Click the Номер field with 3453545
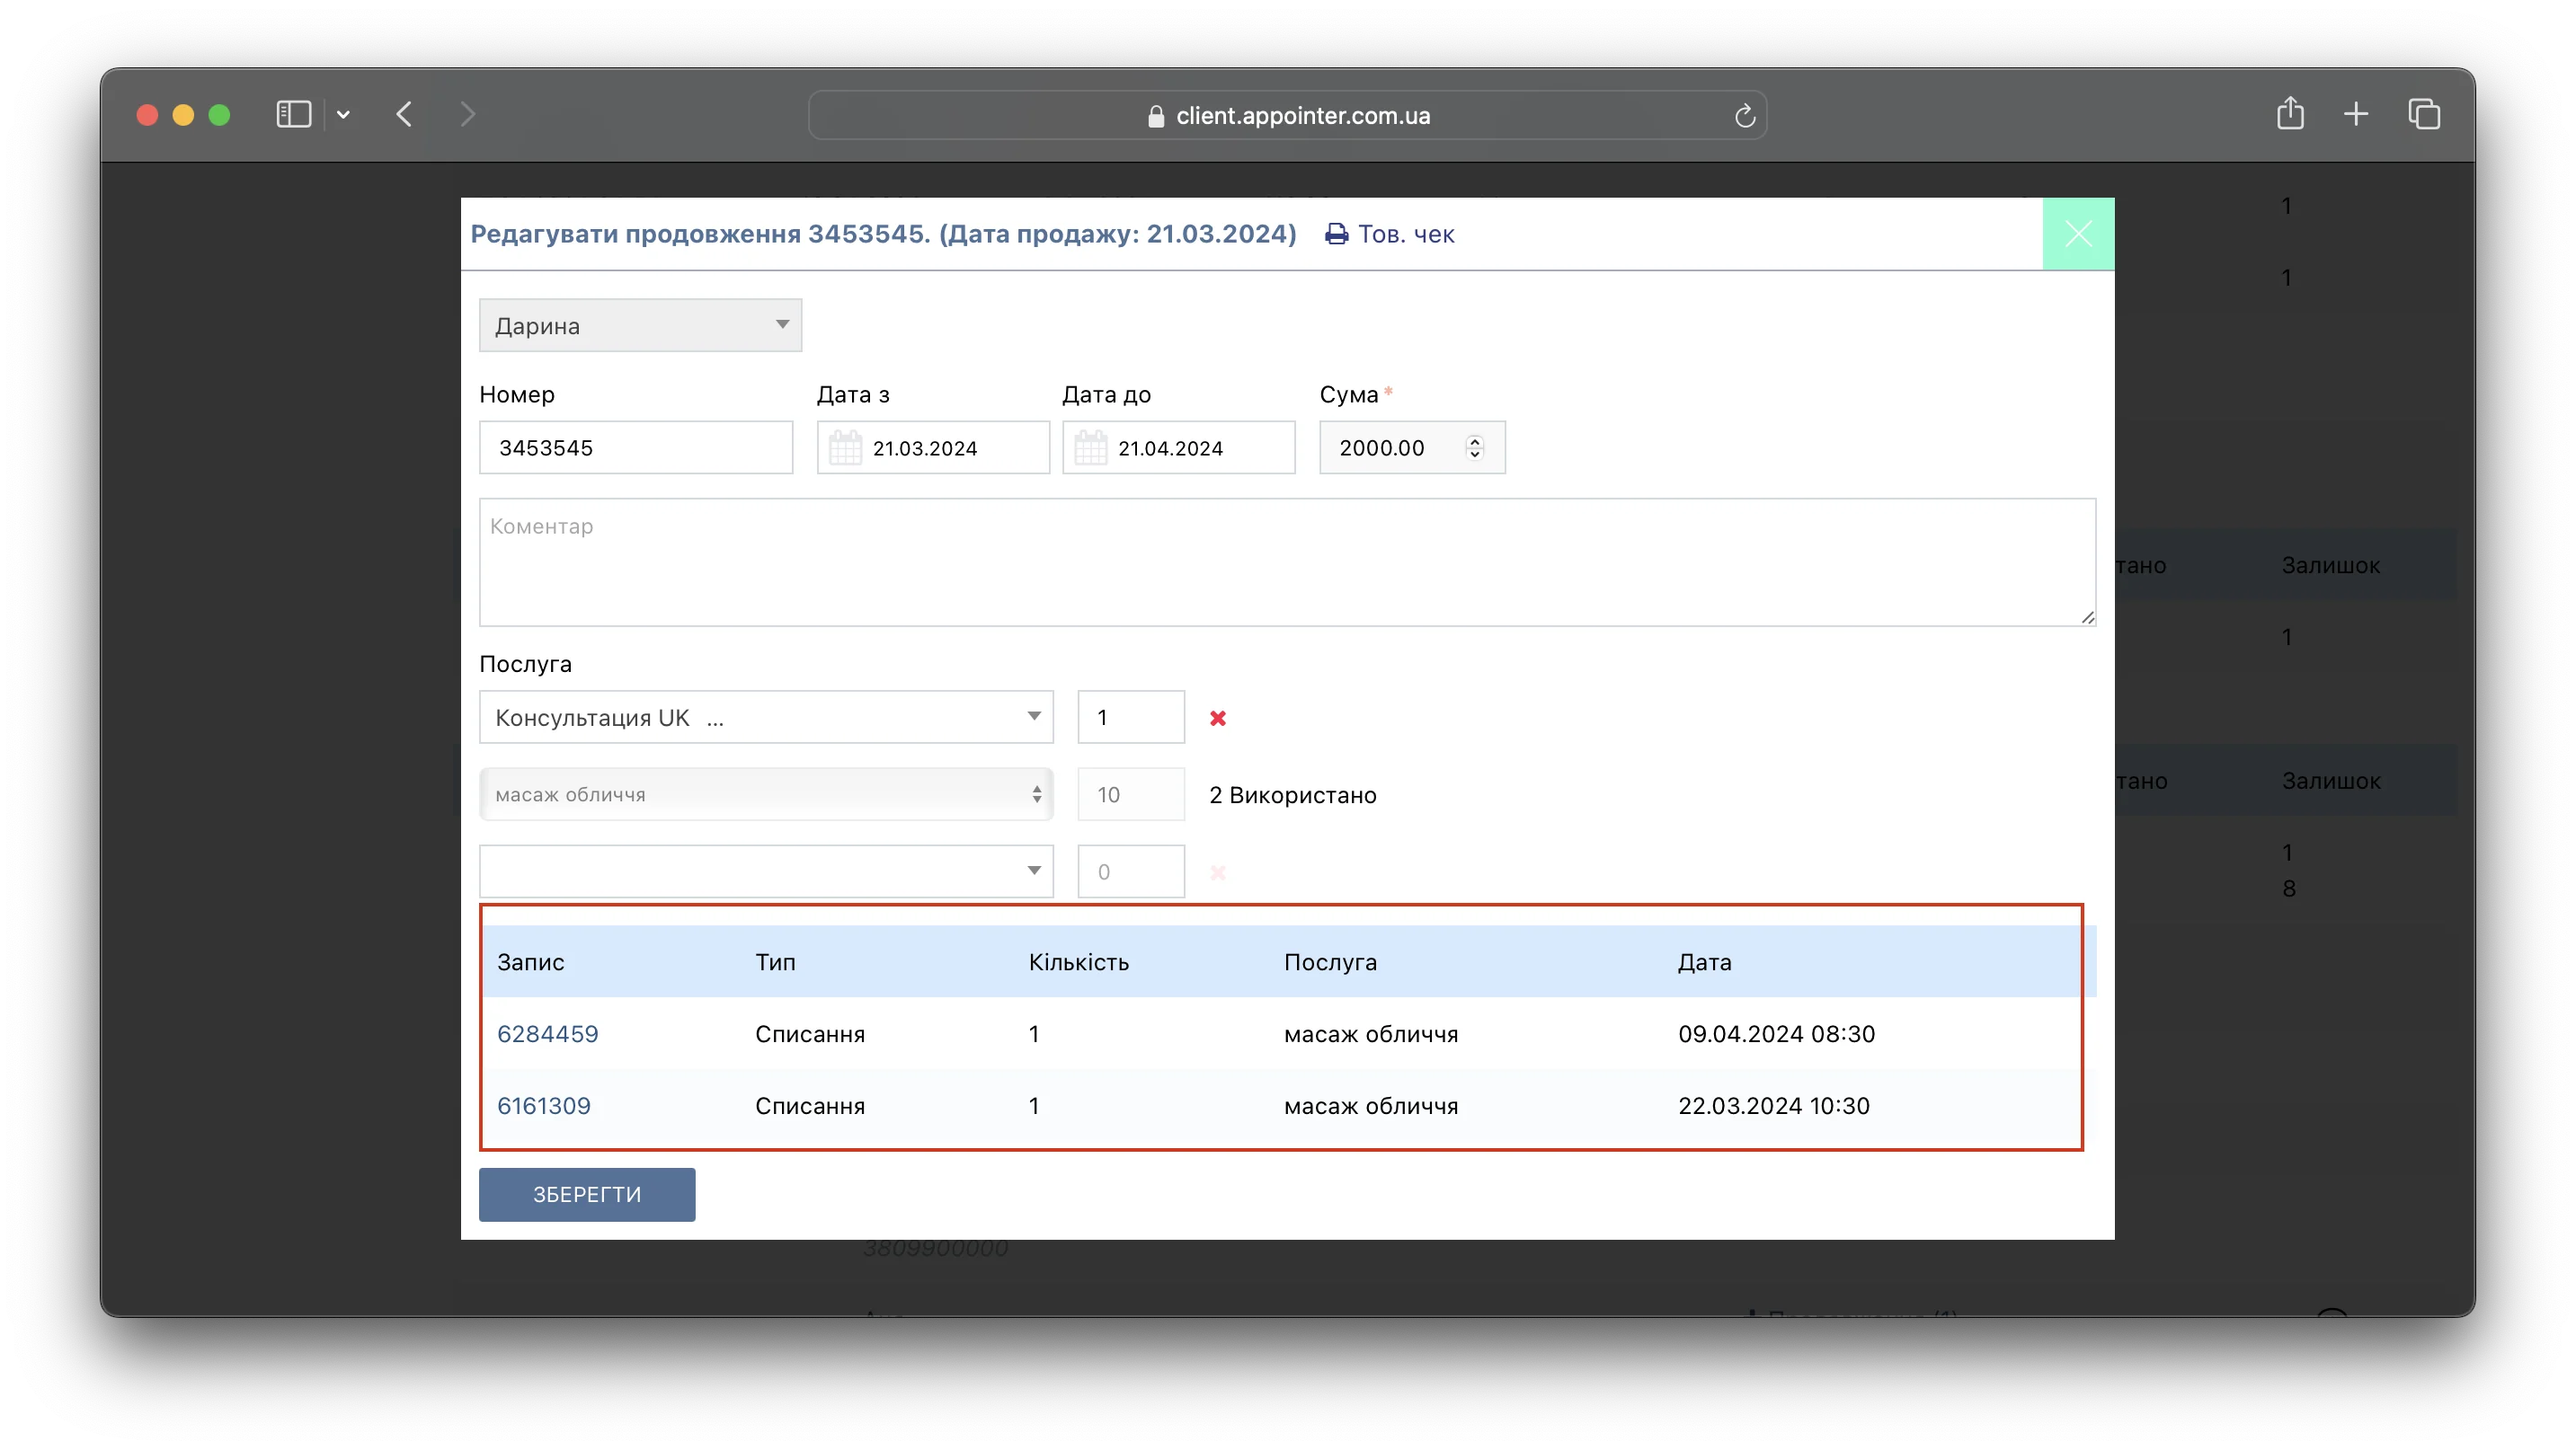 click(636, 447)
